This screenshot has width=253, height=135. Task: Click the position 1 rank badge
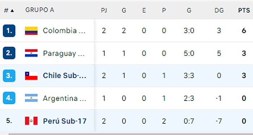tap(9, 31)
